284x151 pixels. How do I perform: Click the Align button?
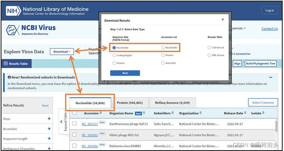237,64
